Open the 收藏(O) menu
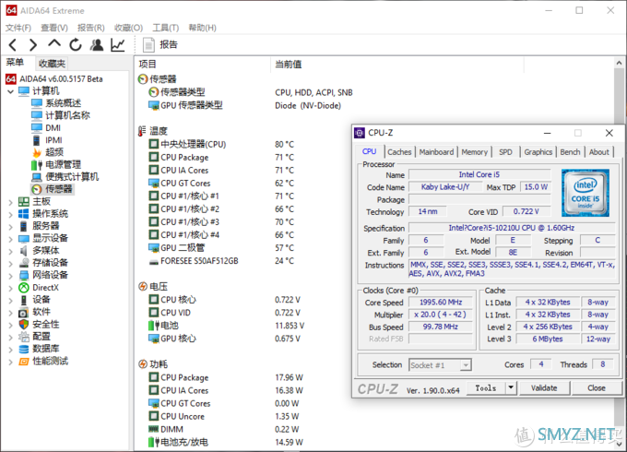Screen dimensions: 627x452 pyautogui.click(x=128, y=28)
